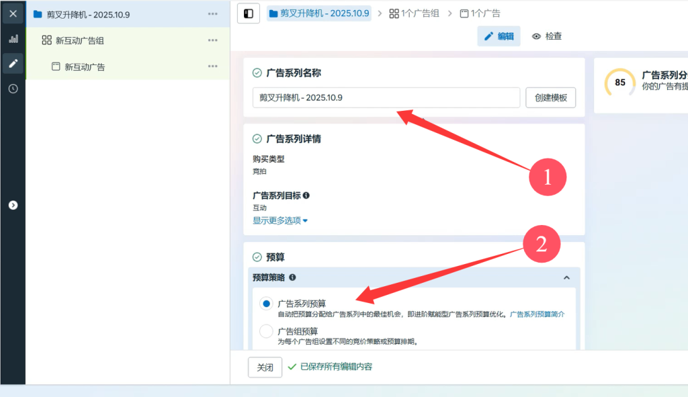Click the 创建模板 button
This screenshot has height=397, width=688.
[550, 97]
